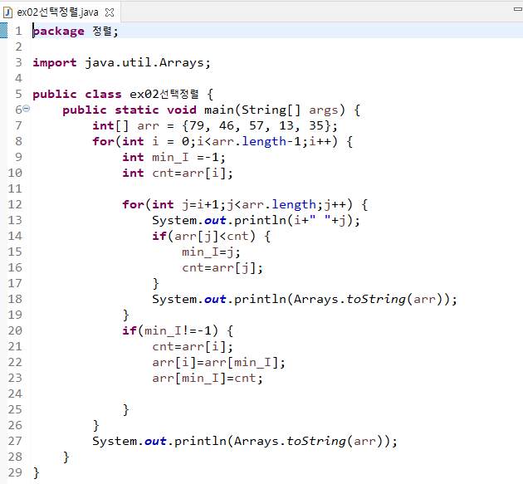Click 'toString' on line 27
Image resolution: width=523 pixels, height=484 pixels.
[316, 442]
